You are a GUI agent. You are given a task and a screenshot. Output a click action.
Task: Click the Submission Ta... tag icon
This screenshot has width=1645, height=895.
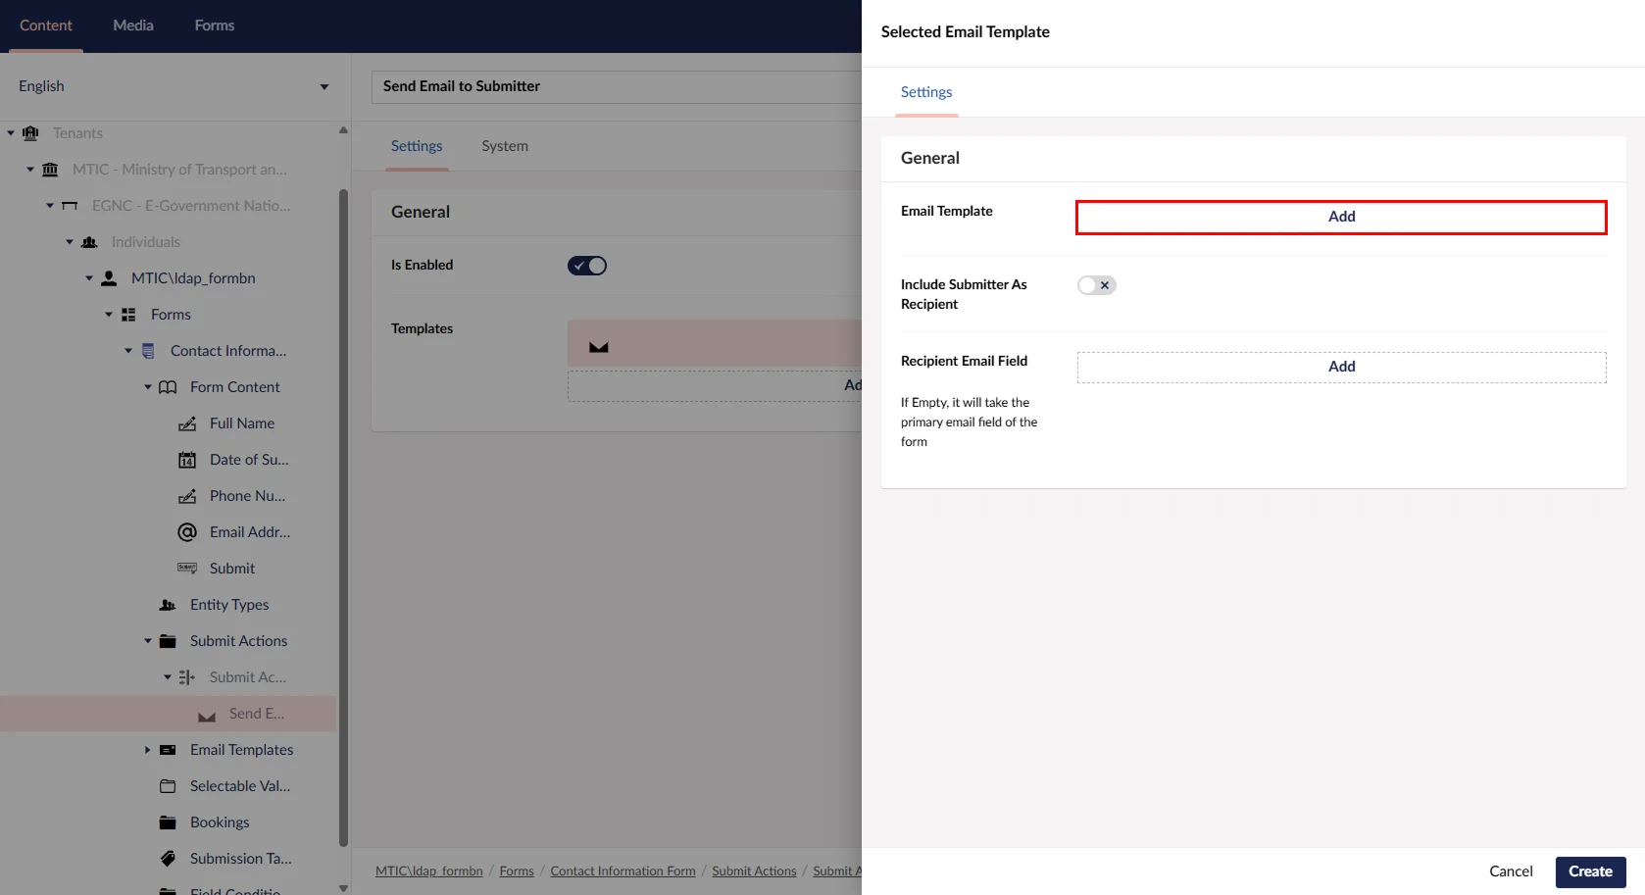click(168, 859)
